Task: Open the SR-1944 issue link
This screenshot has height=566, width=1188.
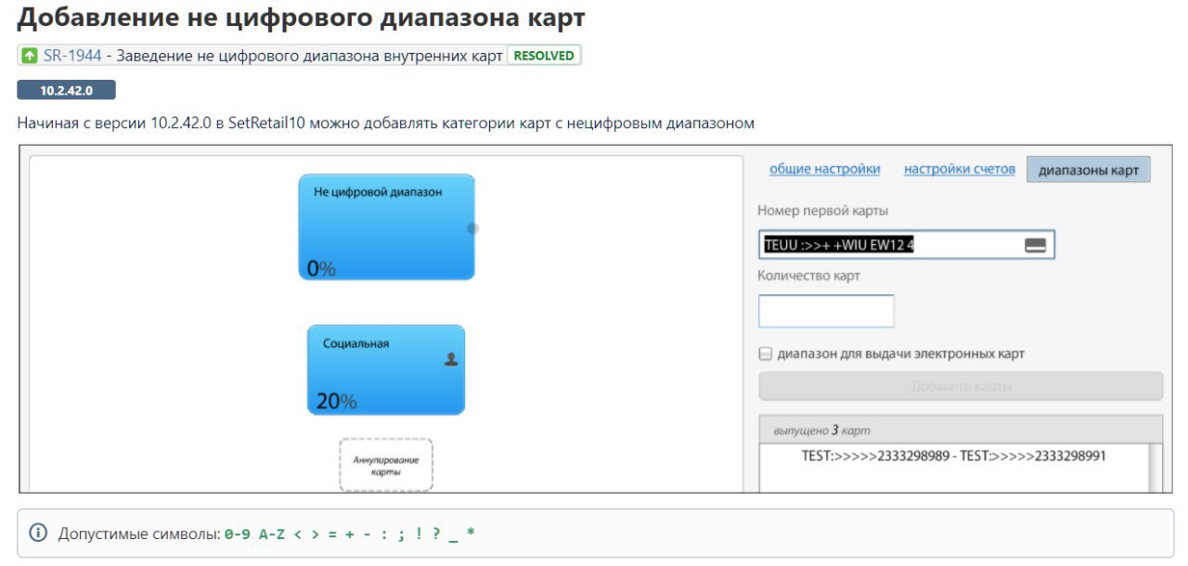Action: coord(72,56)
